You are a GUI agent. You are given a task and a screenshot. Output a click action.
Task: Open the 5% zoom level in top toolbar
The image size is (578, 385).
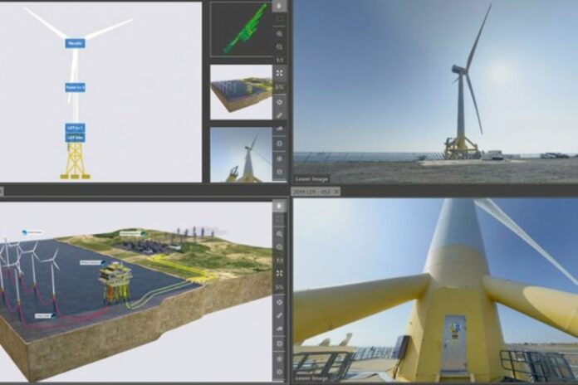tap(280, 87)
